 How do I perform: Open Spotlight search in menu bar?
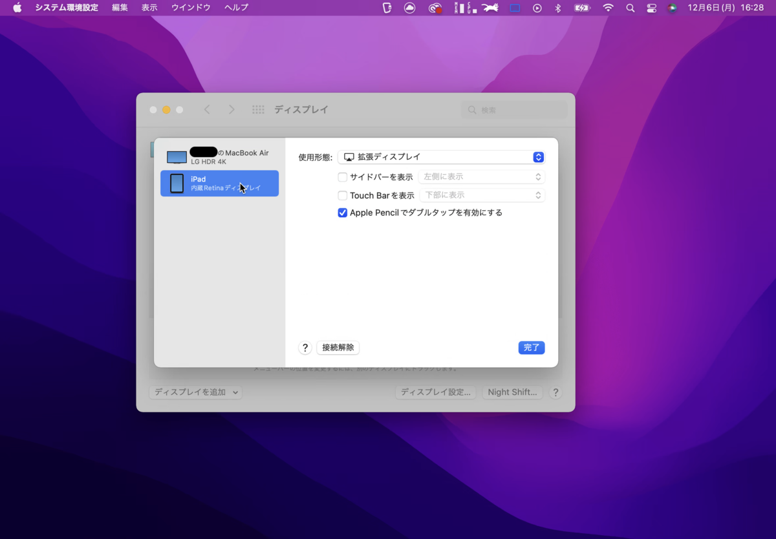pyautogui.click(x=630, y=8)
